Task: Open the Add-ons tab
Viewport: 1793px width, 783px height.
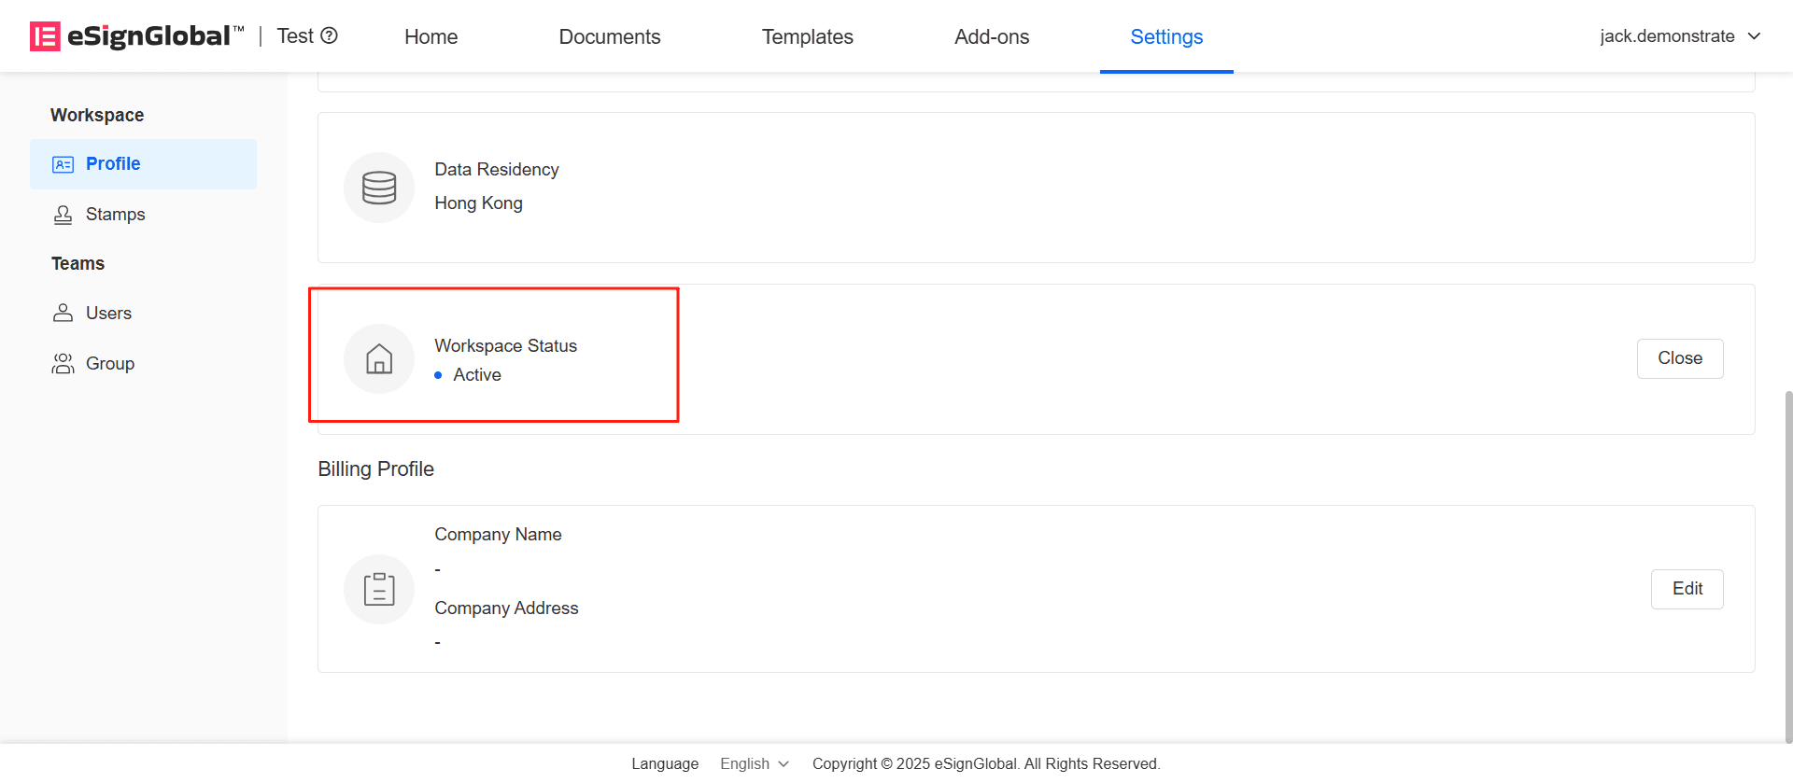Action: [992, 36]
